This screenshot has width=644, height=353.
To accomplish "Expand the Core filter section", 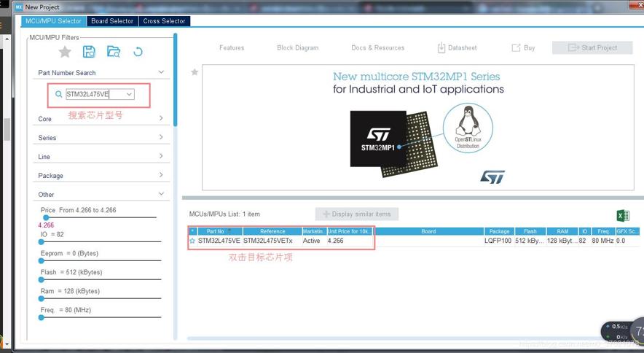I will click(161, 118).
